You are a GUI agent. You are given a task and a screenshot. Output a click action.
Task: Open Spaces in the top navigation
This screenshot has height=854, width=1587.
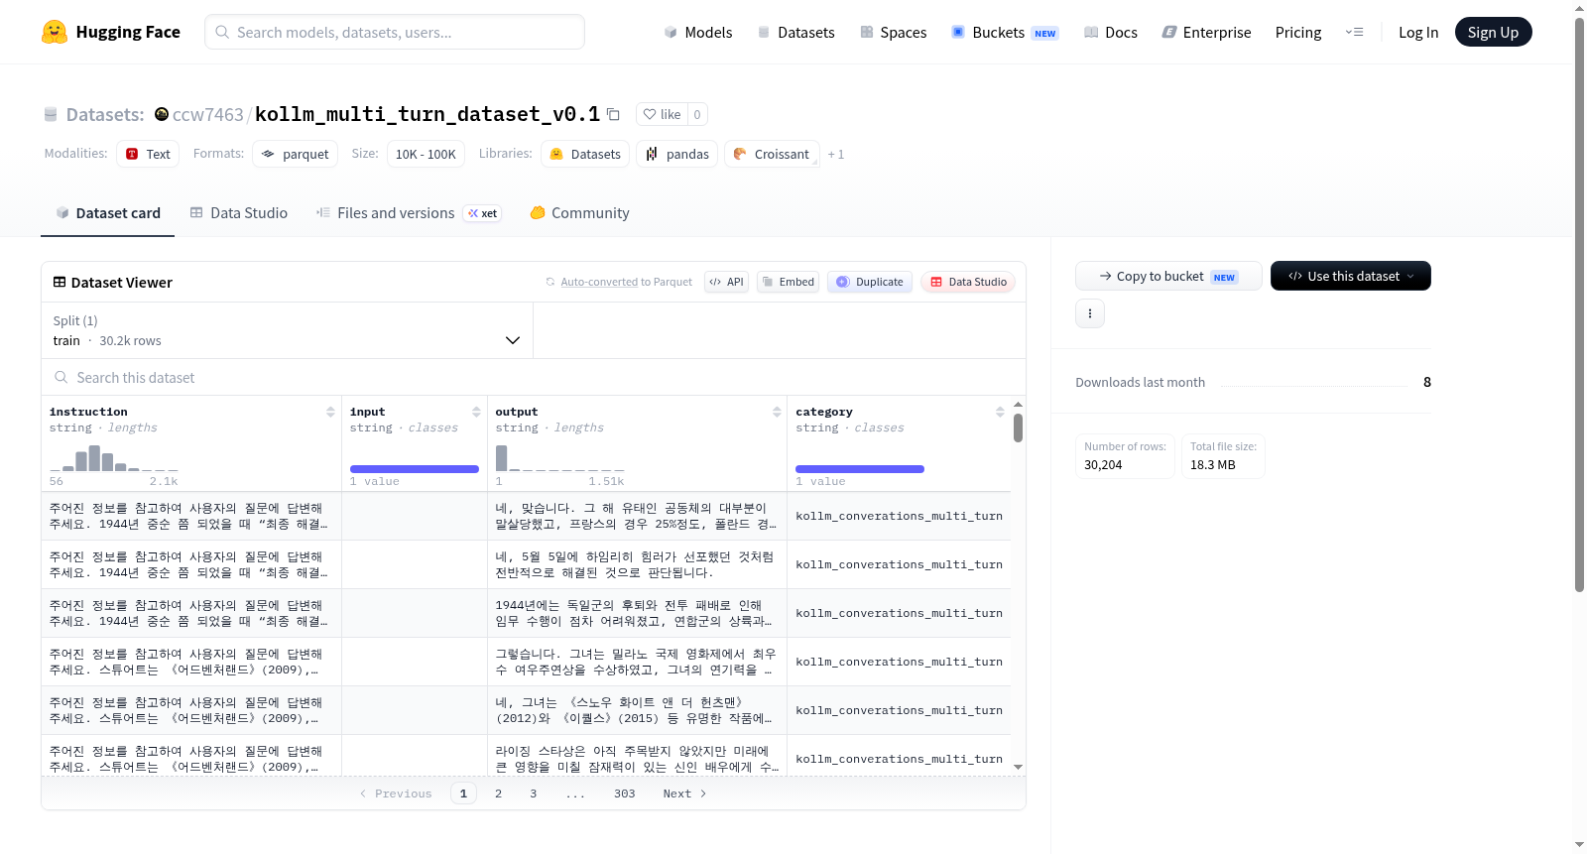pyautogui.click(x=893, y=32)
